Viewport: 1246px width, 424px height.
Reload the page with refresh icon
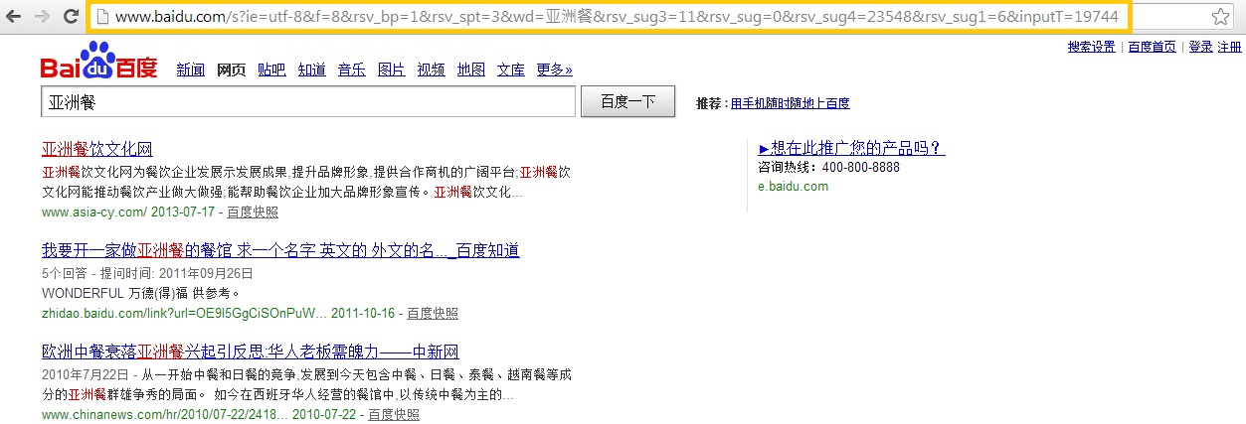click(71, 17)
